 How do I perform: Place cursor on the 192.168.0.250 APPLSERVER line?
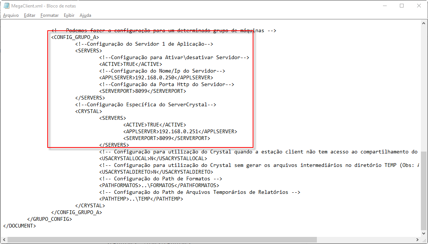(156, 78)
